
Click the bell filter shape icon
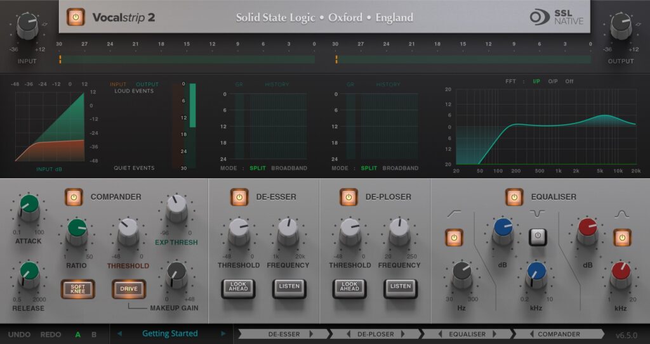(622, 214)
